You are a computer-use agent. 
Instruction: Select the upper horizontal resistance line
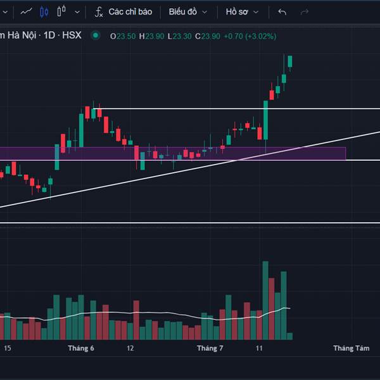pos(237,108)
